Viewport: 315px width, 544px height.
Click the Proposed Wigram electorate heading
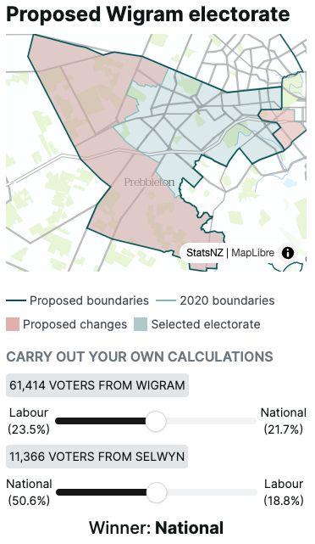coord(148,14)
